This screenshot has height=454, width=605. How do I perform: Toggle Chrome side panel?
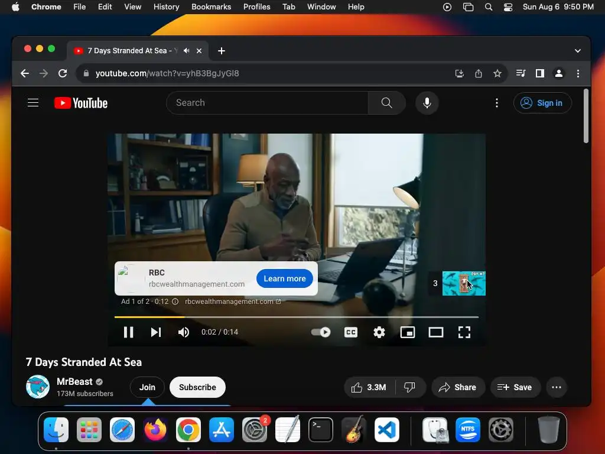pos(540,73)
